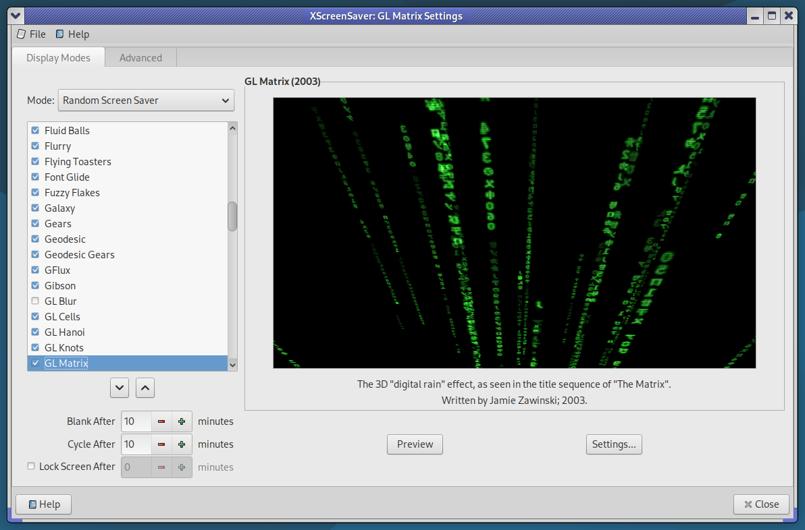Click the Cycle After minutes field
The width and height of the screenshot is (805, 530).
tap(136, 444)
